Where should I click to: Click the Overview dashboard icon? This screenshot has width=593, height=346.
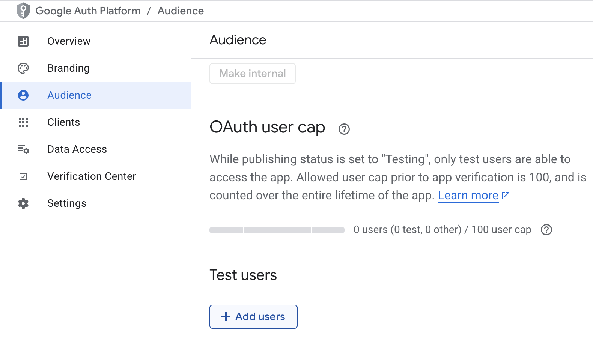tap(23, 41)
